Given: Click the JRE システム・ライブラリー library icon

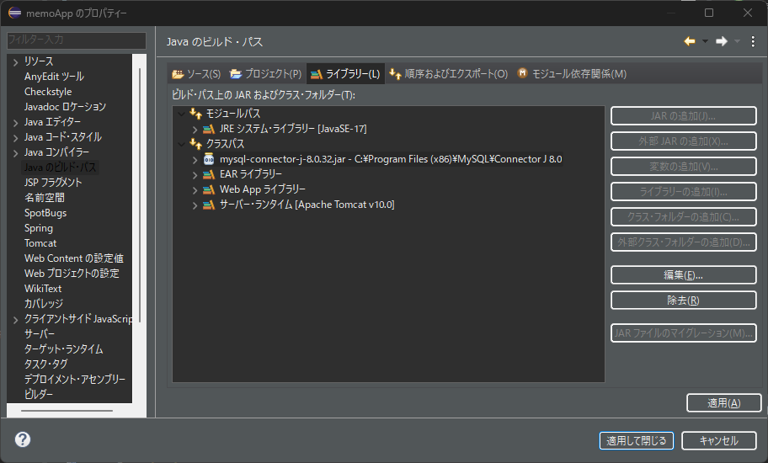Looking at the screenshot, I should tap(209, 129).
